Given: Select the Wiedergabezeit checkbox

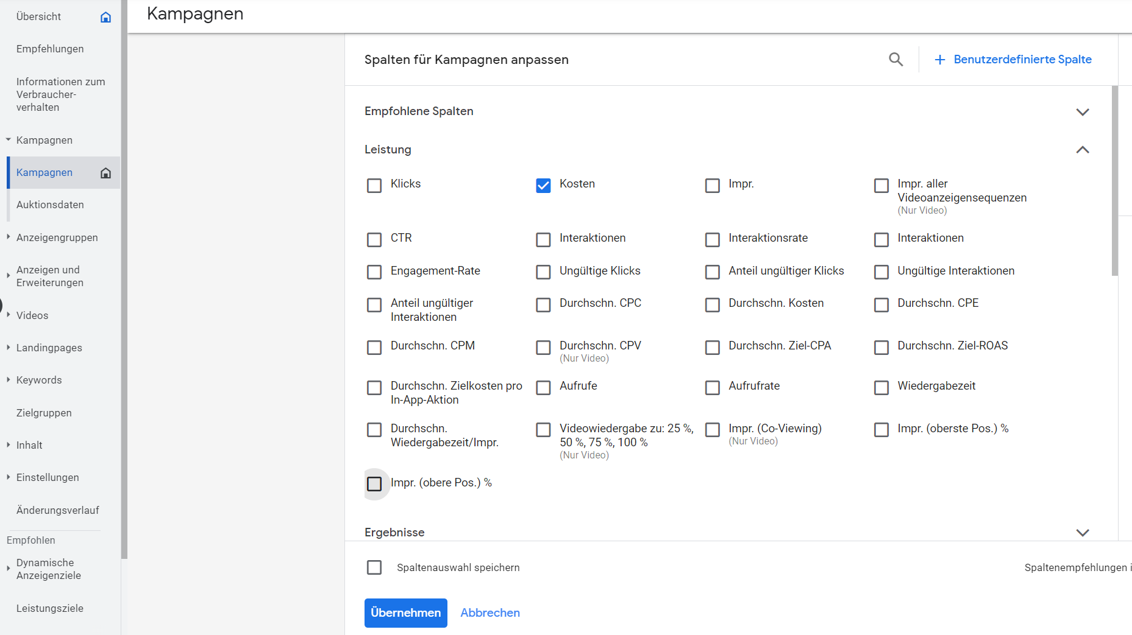Looking at the screenshot, I should (x=881, y=388).
